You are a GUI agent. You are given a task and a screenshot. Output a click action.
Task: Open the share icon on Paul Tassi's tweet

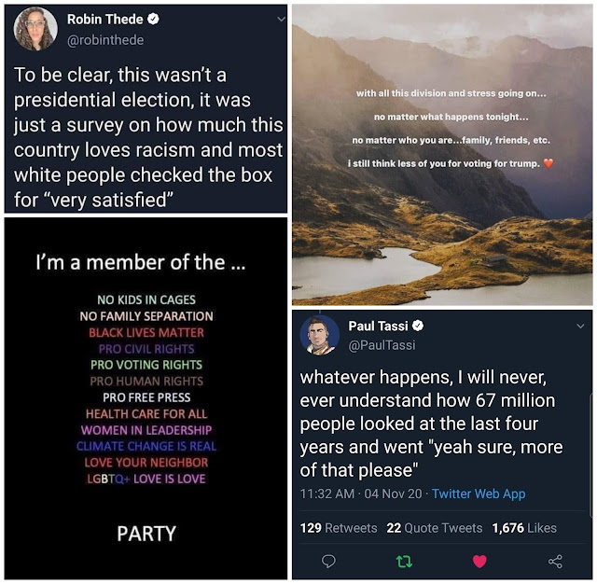tap(555, 562)
